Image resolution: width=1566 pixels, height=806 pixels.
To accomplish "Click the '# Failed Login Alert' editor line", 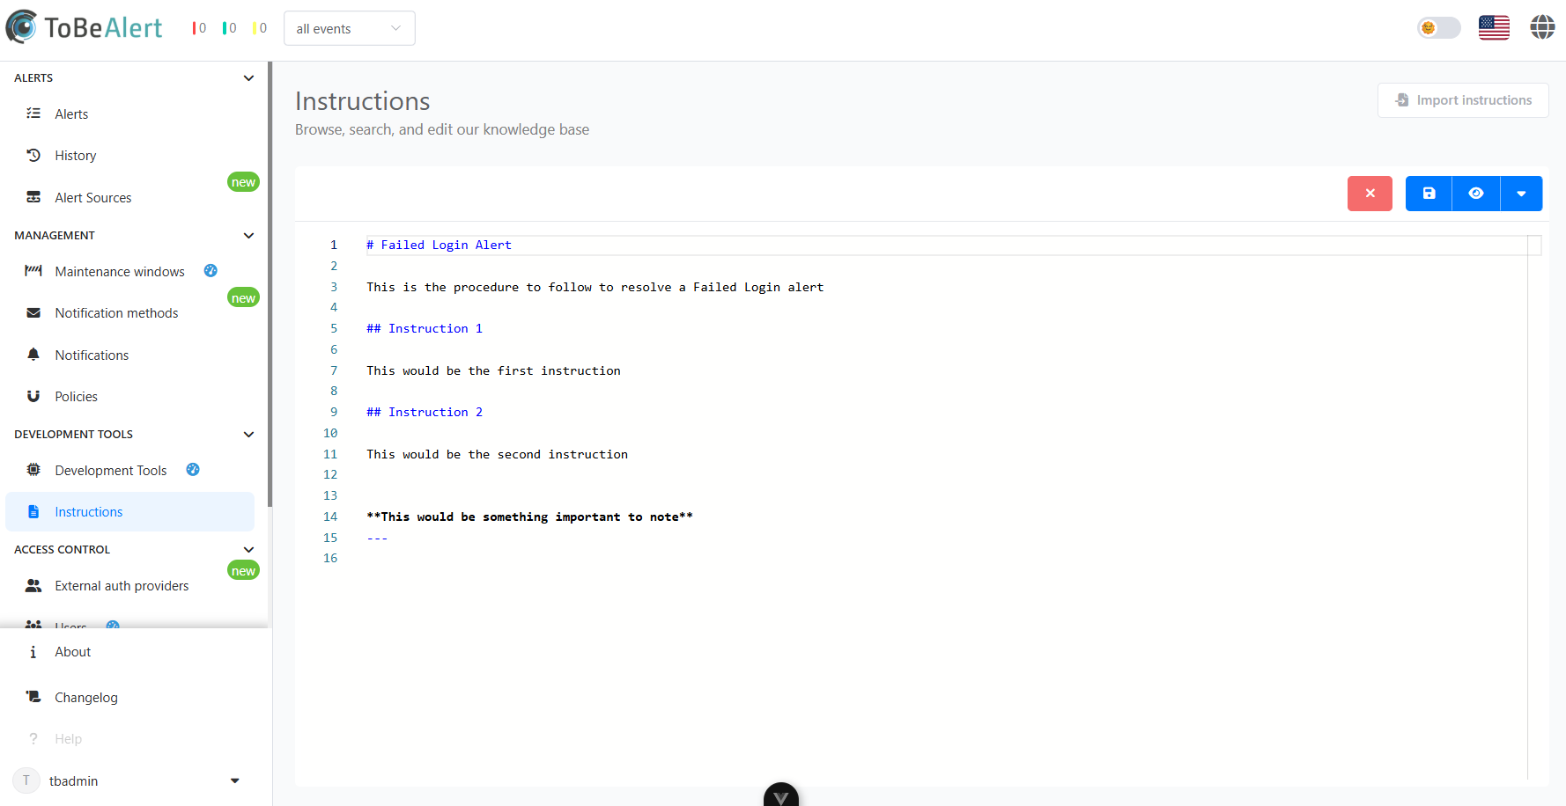I will coord(439,245).
